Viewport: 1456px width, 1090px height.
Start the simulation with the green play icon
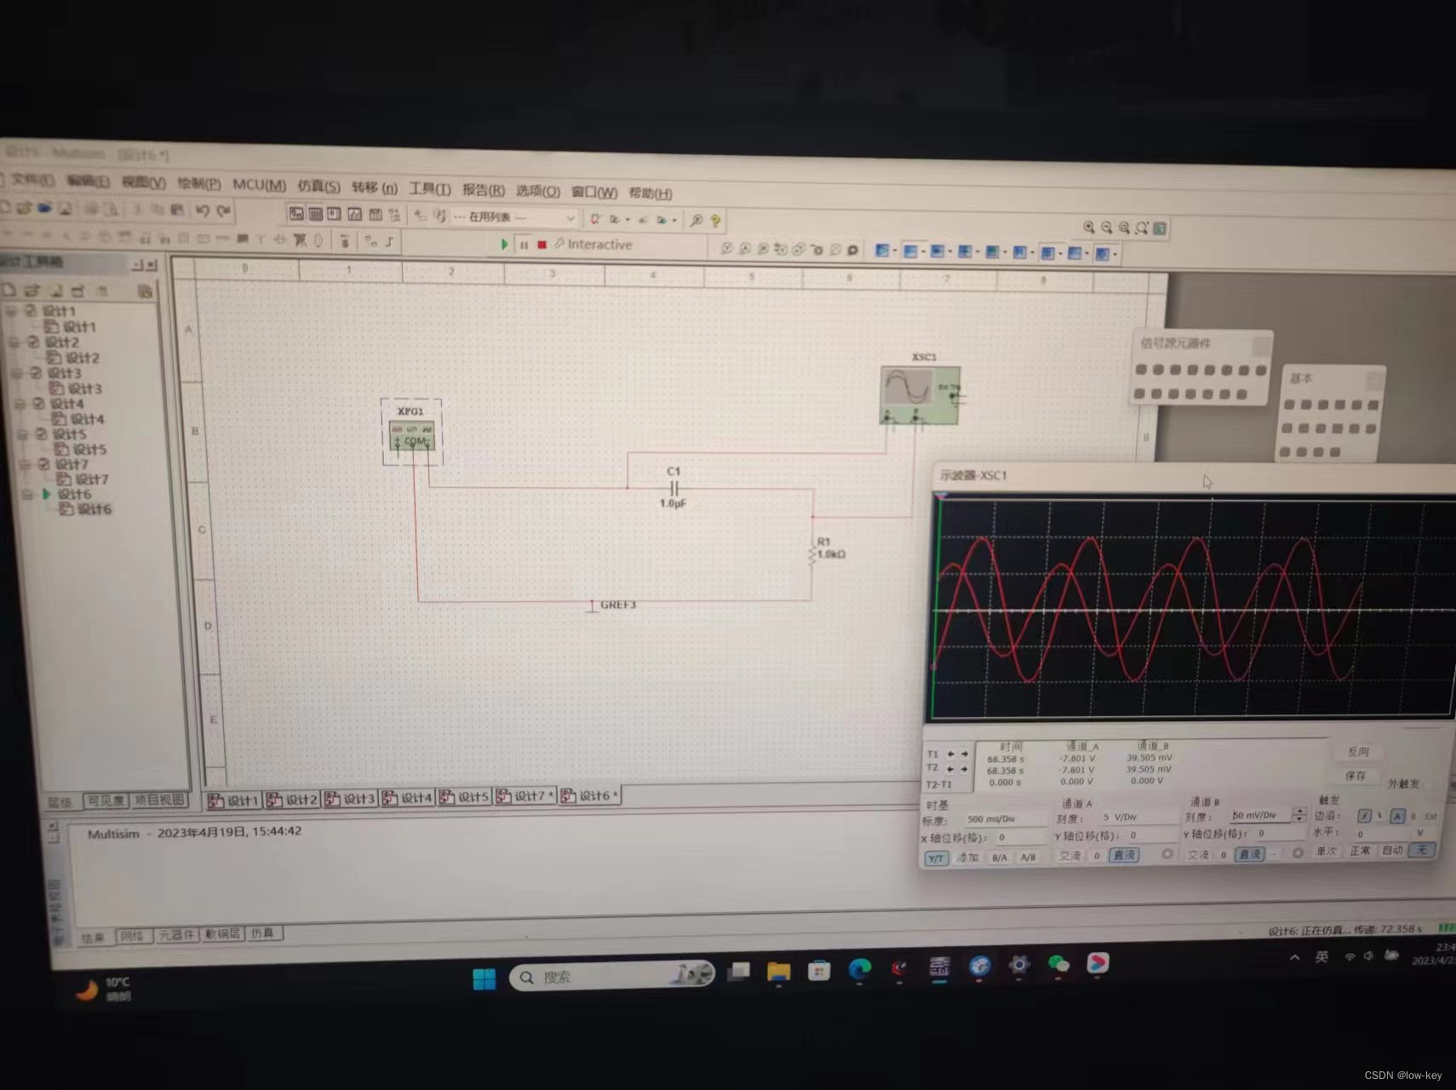(x=505, y=244)
